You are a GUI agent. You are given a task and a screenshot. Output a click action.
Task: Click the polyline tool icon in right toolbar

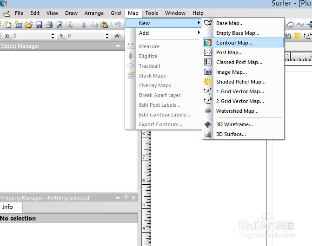coord(300,25)
